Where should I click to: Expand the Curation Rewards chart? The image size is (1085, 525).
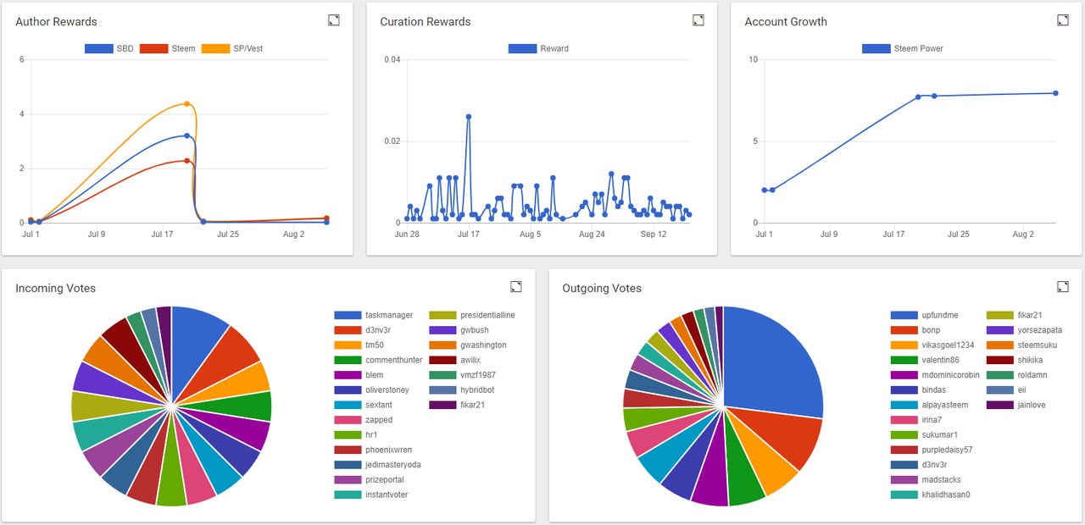click(x=698, y=20)
